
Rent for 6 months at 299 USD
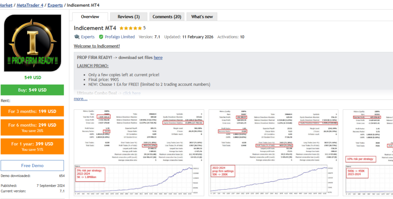32,127
